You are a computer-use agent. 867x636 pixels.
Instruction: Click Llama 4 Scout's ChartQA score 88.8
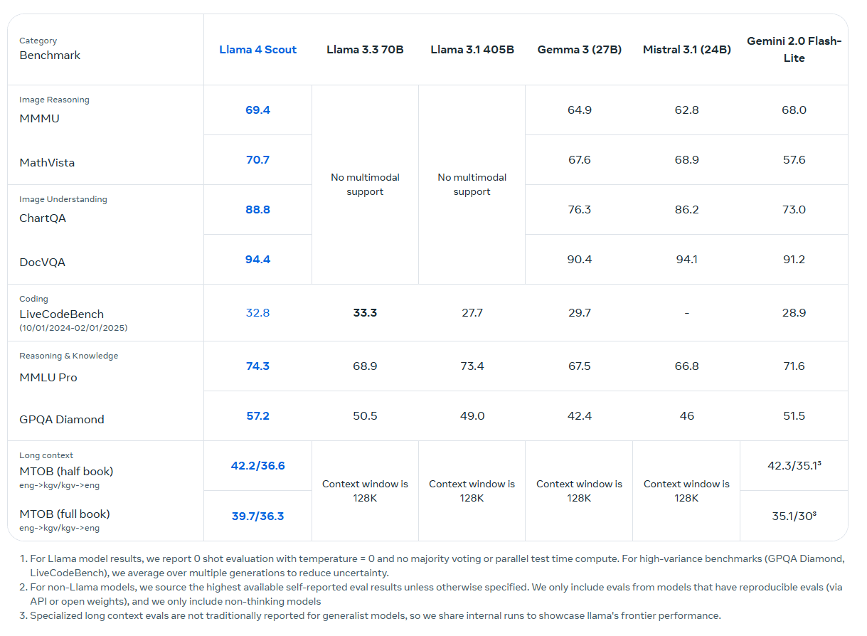click(257, 210)
